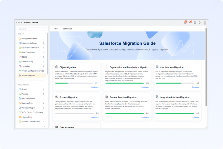Click the main content vertical scrollbar
This screenshot has height=149, width=223.
[x=206, y=67]
